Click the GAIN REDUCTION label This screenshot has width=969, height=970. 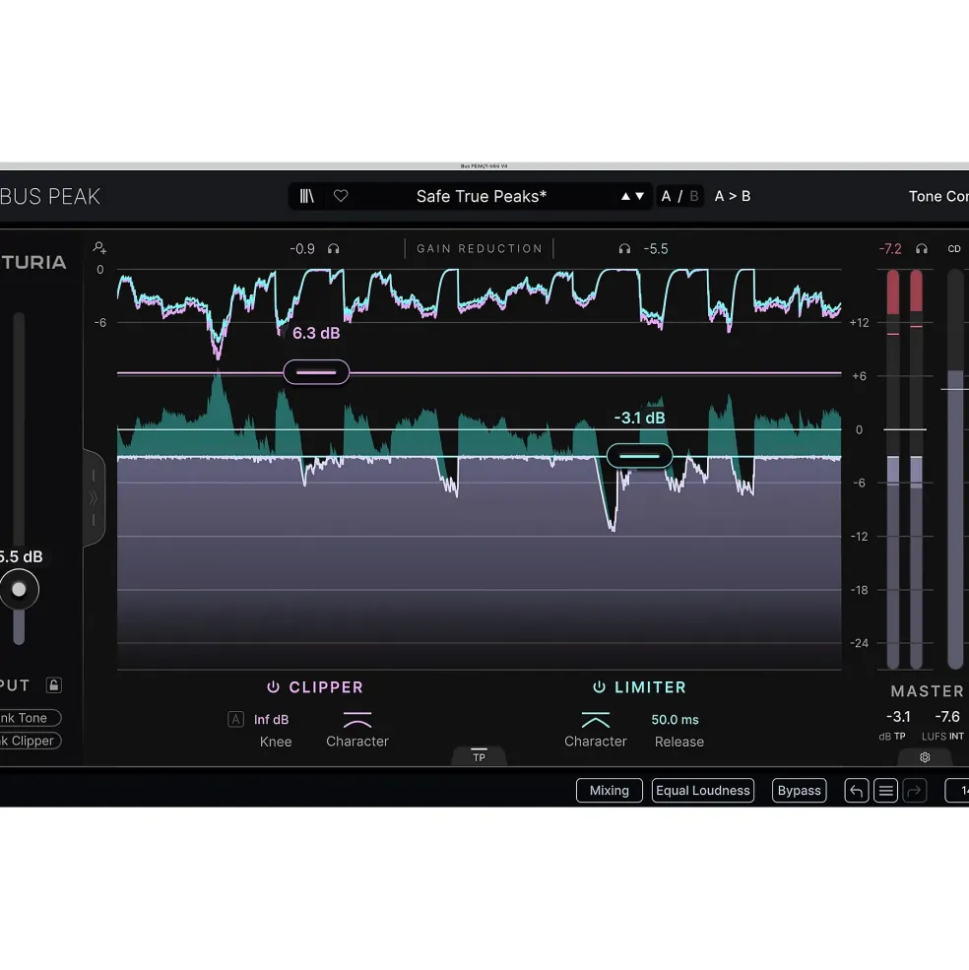(480, 249)
